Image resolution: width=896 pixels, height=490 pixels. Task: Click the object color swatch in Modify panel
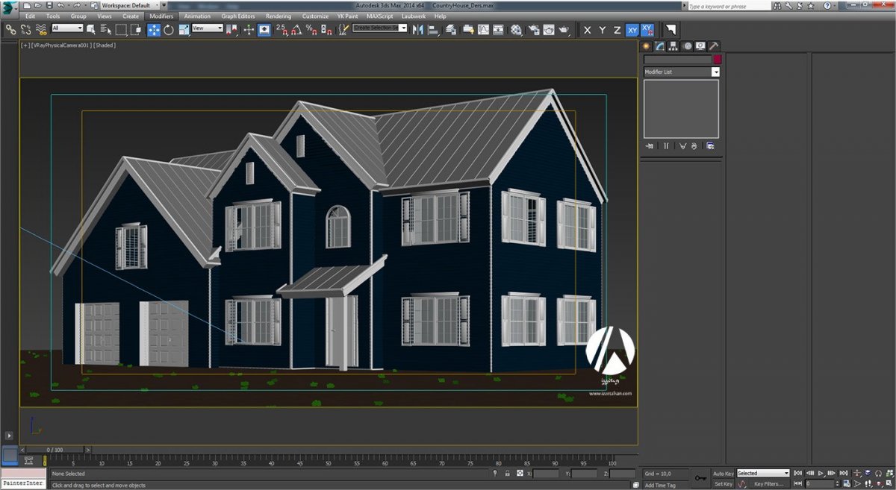tap(717, 59)
